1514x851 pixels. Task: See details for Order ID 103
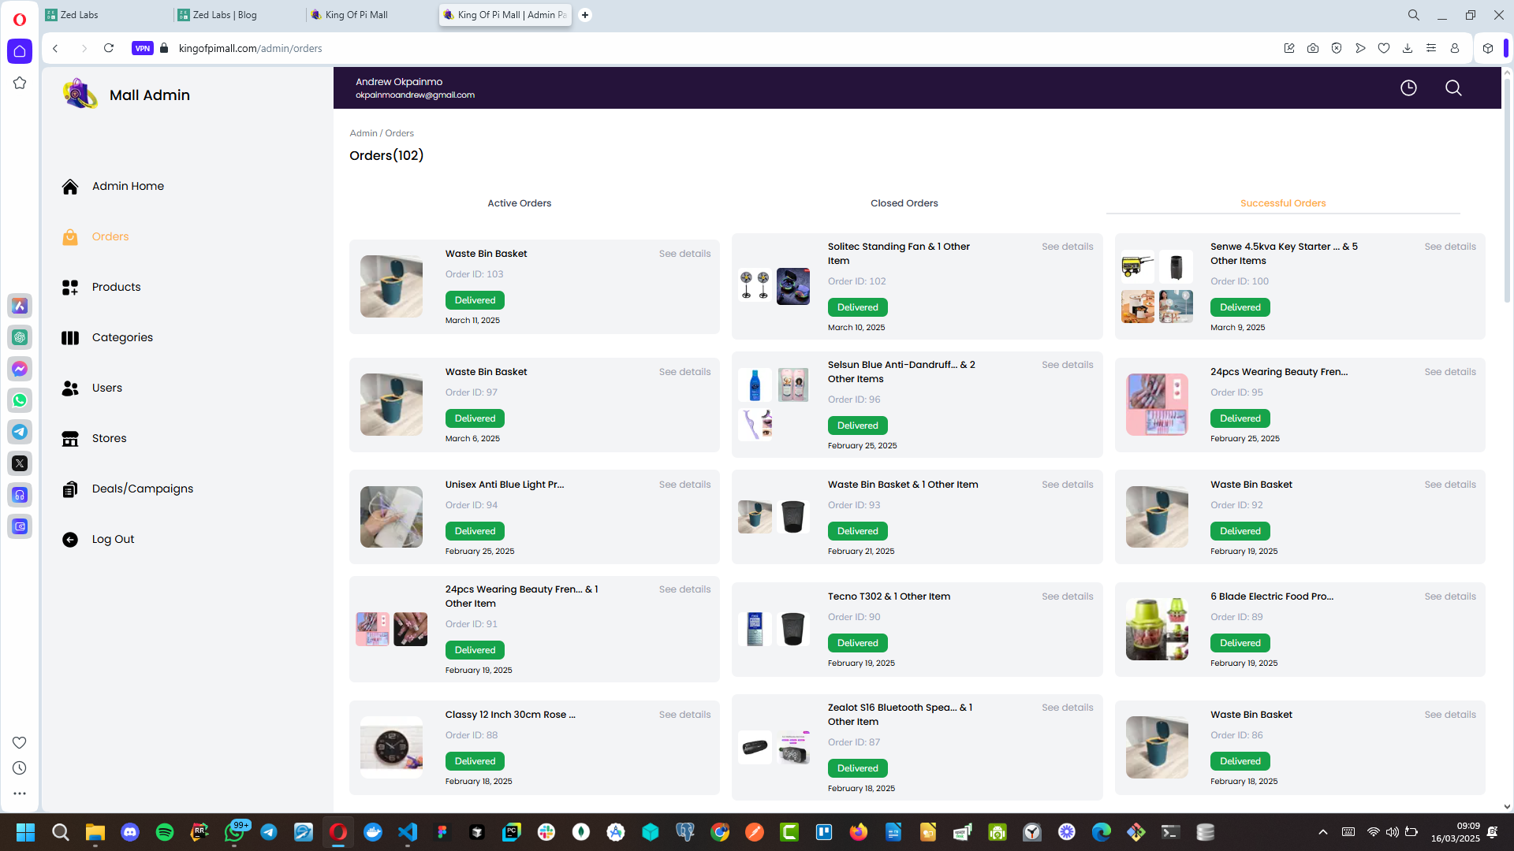click(x=684, y=254)
